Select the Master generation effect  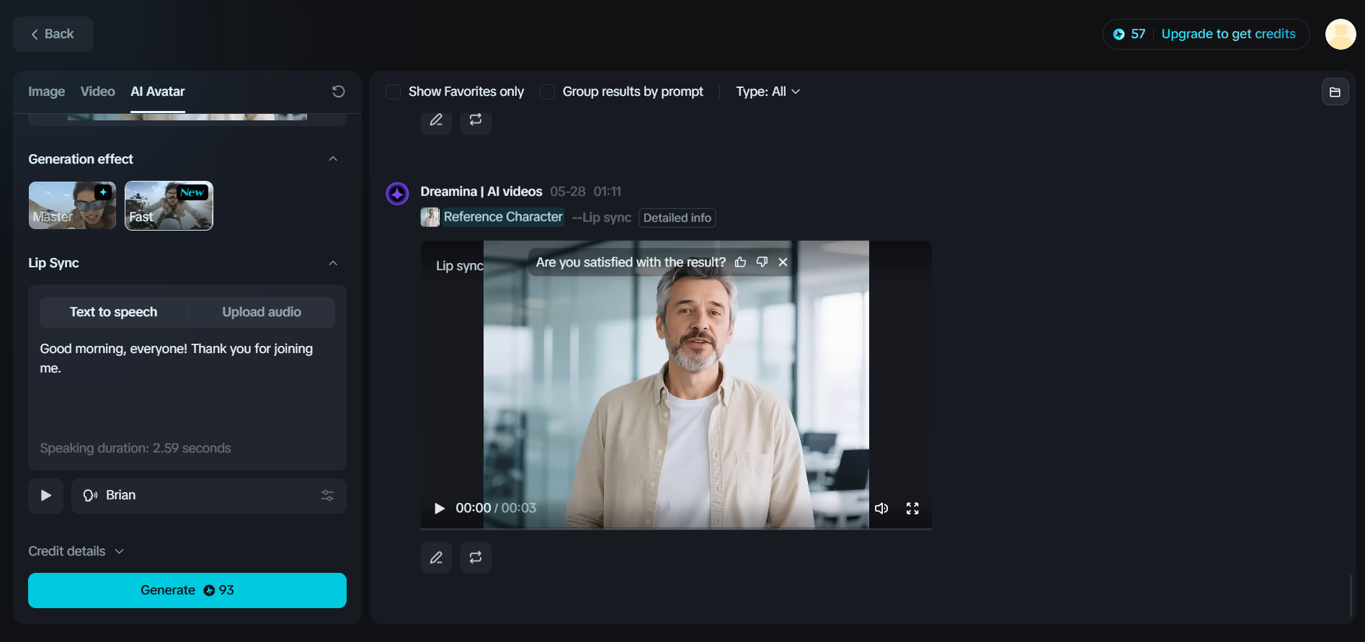(72, 205)
